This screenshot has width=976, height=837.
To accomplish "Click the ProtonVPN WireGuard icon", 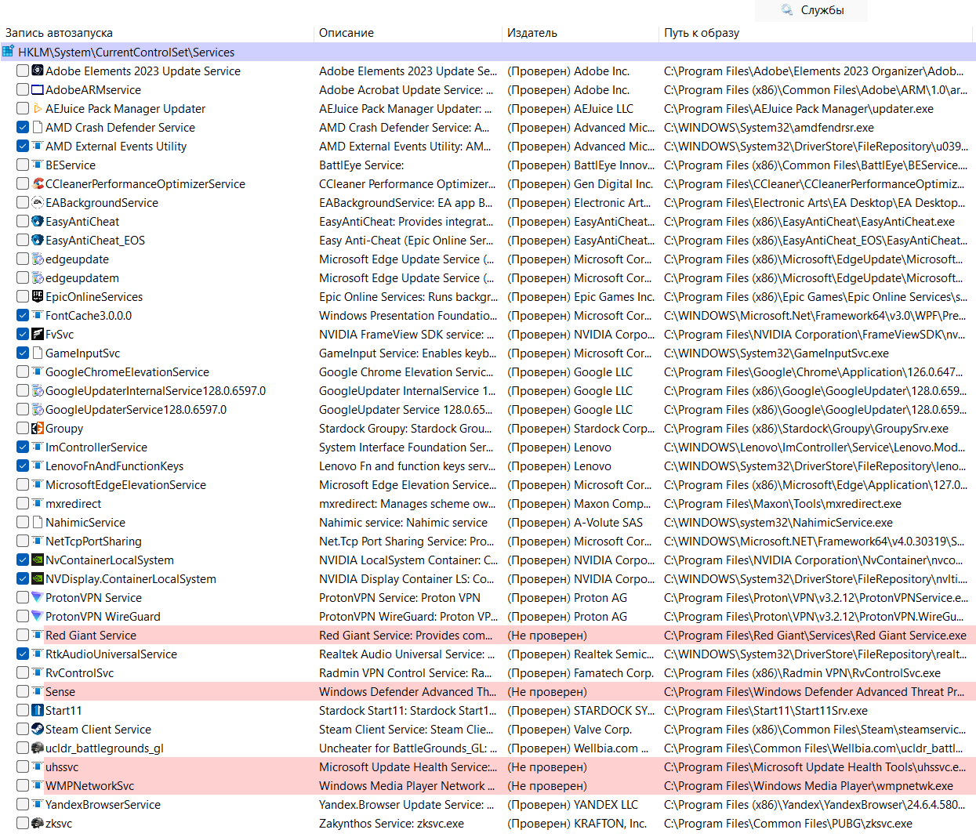I will (x=37, y=616).
